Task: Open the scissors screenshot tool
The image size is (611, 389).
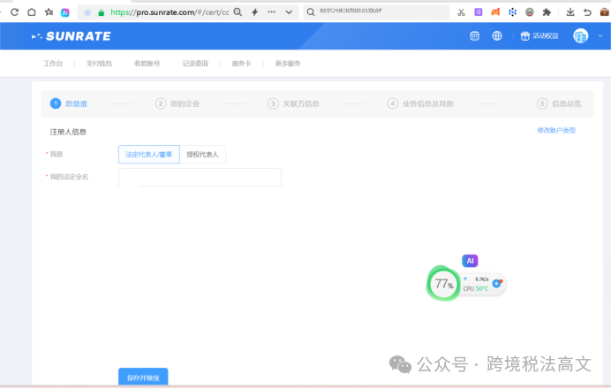Action: click(462, 12)
